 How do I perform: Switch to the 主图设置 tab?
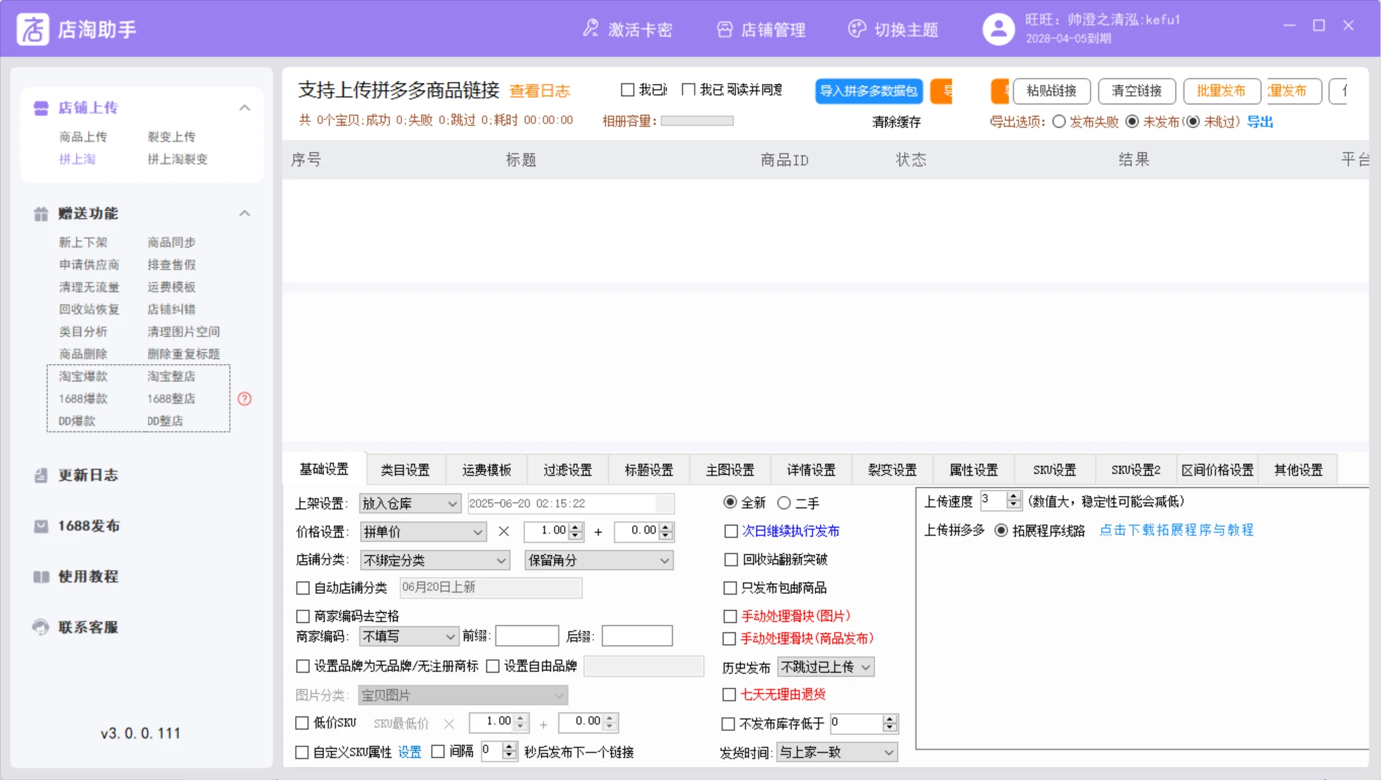pyautogui.click(x=730, y=470)
